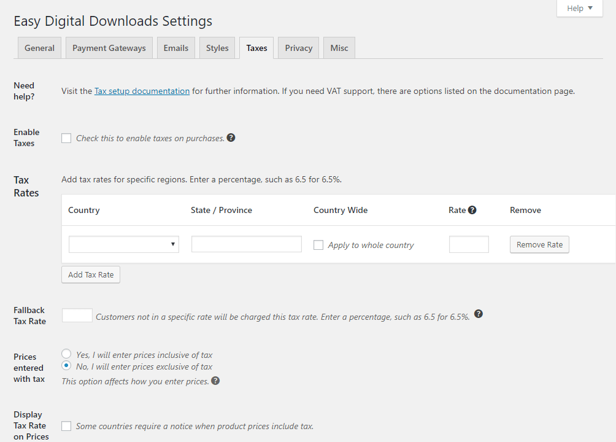Image resolution: width=616 pixels, height=442 pixels.
Task: Show help icon for prices entered with tax
Action: point(215,381)
